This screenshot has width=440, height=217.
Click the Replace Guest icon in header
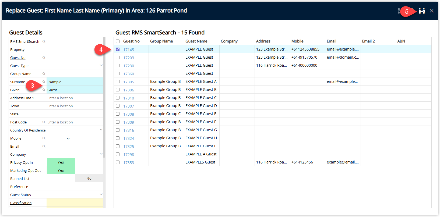(x=422, y=11)
